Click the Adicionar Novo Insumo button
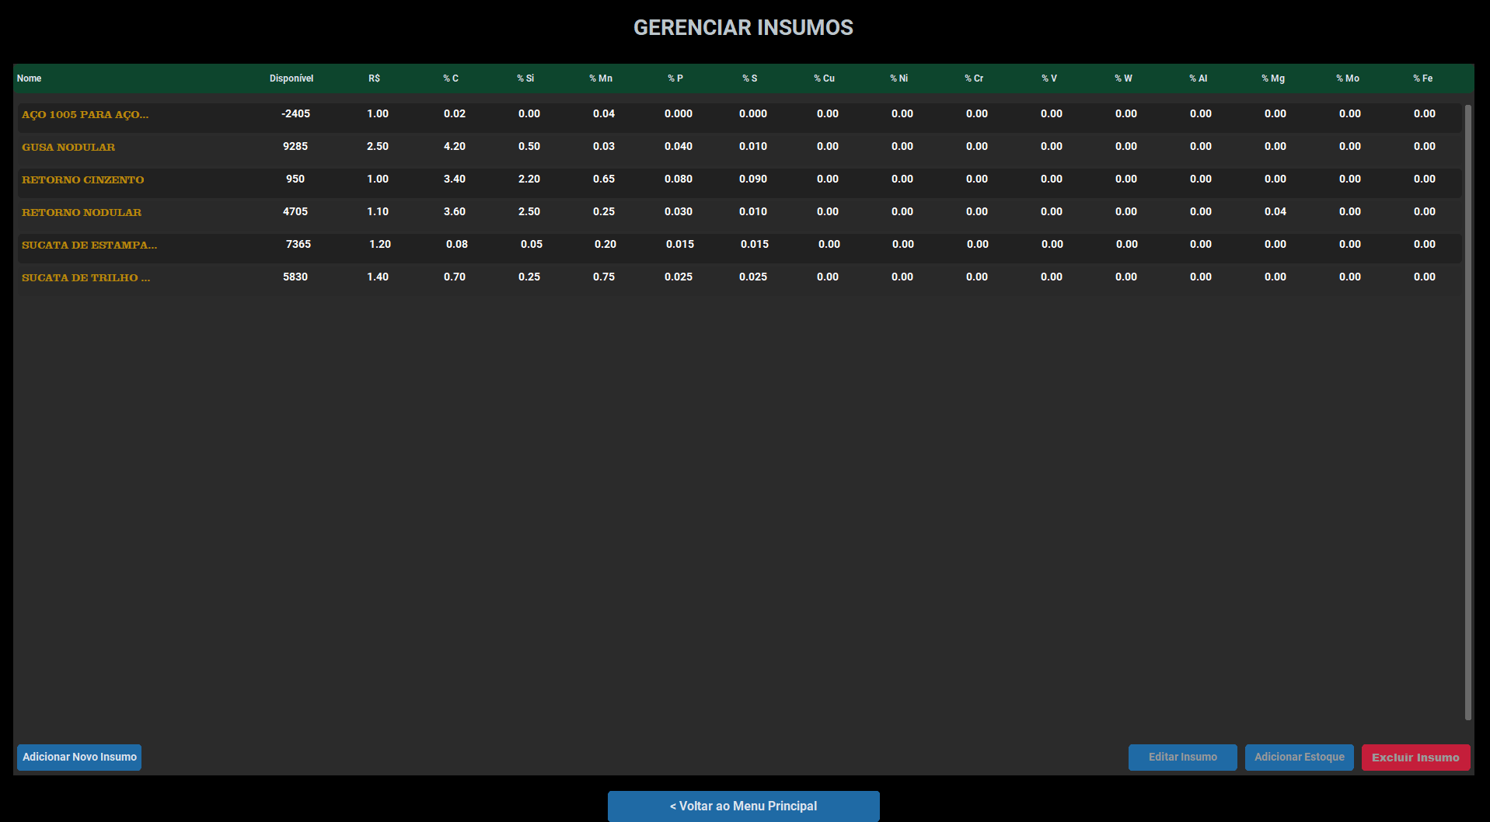The image size is (1490, 822). coord(79,757)
